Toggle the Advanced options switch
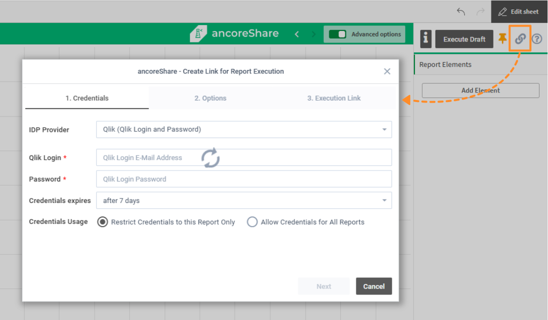 [337, 34]
